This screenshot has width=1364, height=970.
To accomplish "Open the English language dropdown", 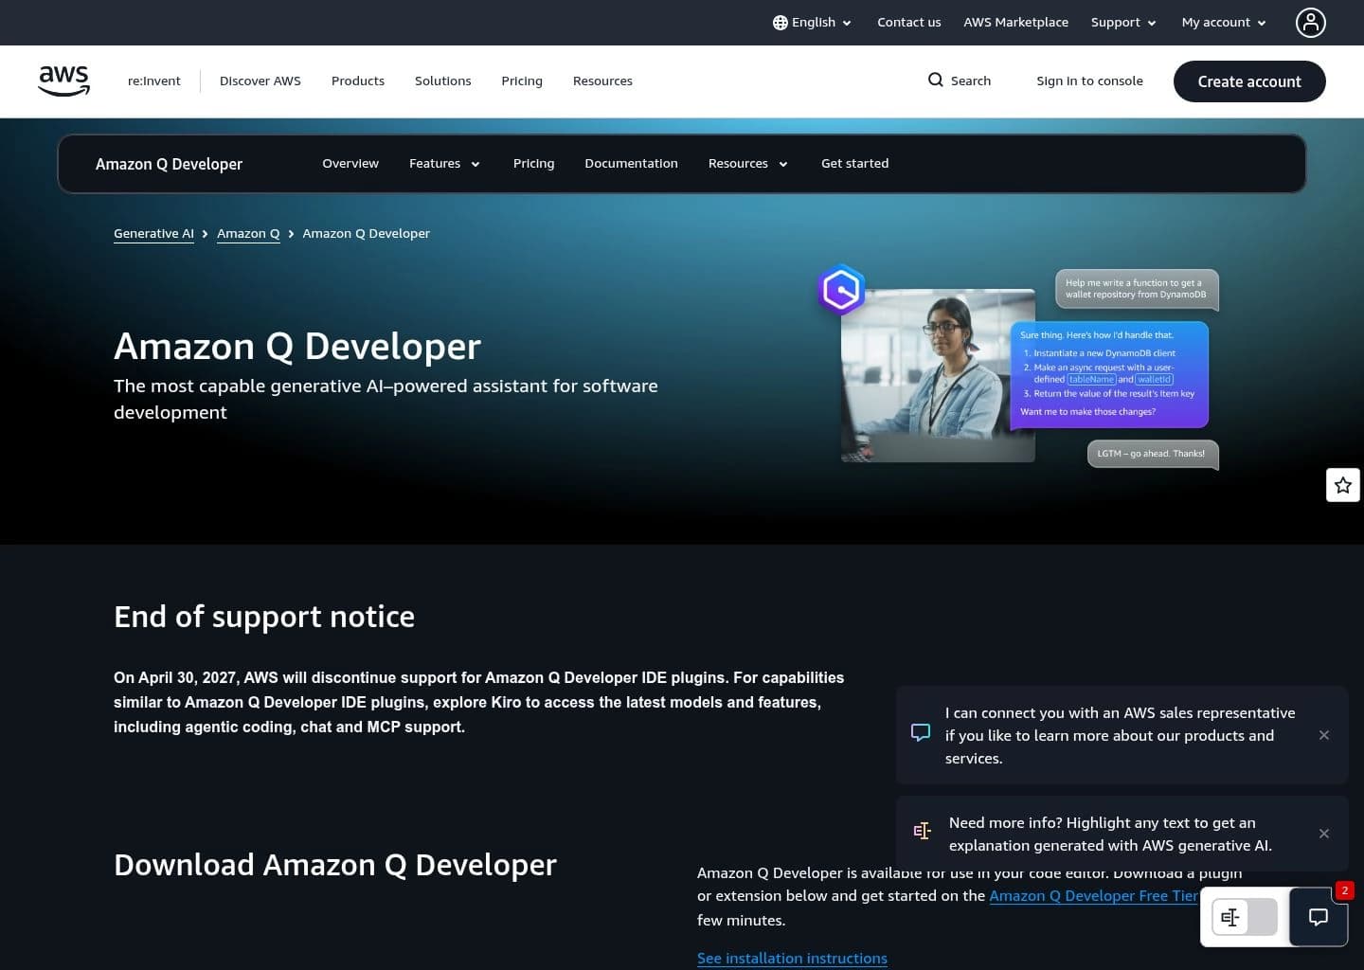I will (x=812, y=23).
